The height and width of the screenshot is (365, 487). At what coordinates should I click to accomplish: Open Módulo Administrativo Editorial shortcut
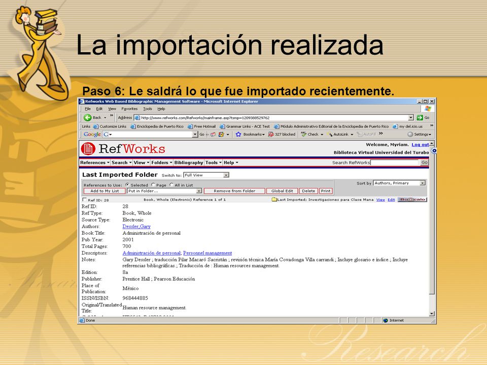click(x=331, y=126)
